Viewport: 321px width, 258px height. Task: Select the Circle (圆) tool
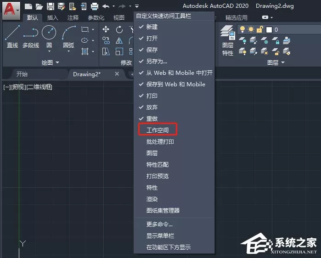49,37
